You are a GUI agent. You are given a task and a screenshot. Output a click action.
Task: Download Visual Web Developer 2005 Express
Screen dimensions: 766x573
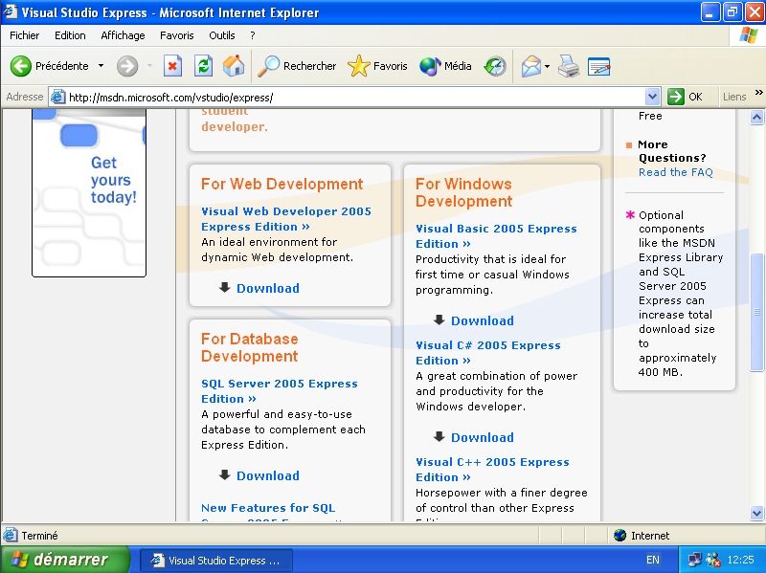(x=267, y=288)
